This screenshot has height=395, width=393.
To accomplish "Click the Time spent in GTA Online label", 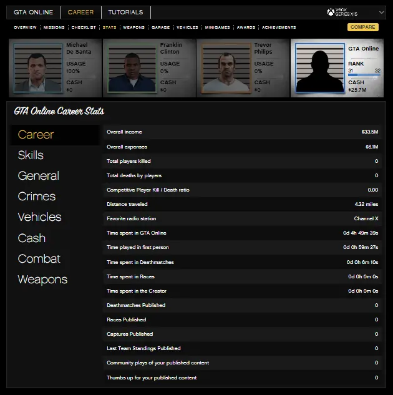I will [x=137, y=233].
